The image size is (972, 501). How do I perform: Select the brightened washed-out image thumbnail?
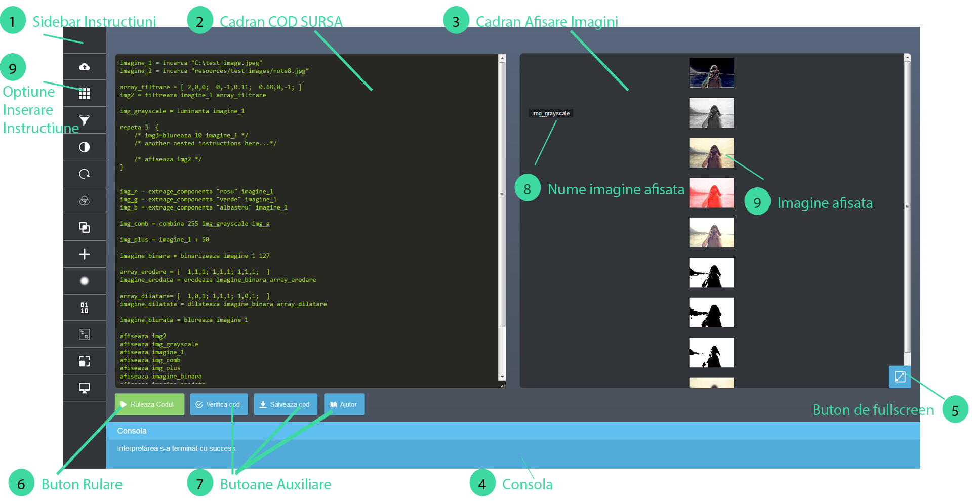(711, 233)
